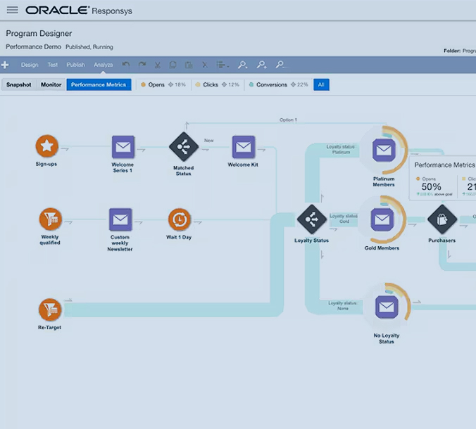Select the Purchasers node icon
Viewport: 476px width, 429px height.
tap(441, 219)
